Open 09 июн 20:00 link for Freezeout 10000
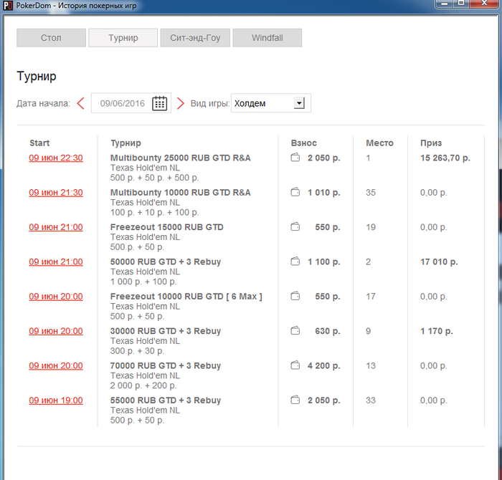Viewport: 502px width, 480px height. (x=56, y=297)
